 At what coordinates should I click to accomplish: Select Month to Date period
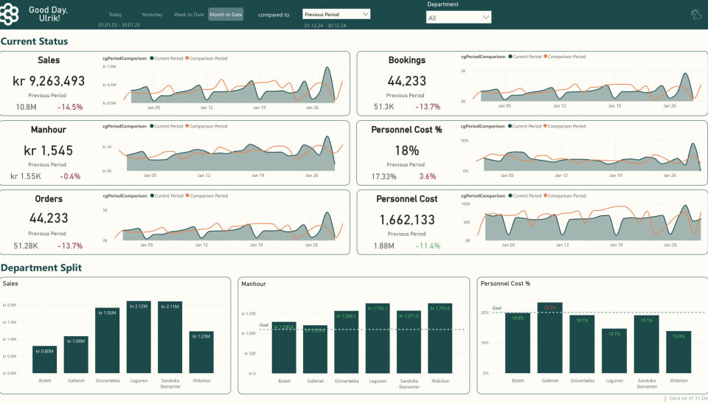(x=226, y=15)
